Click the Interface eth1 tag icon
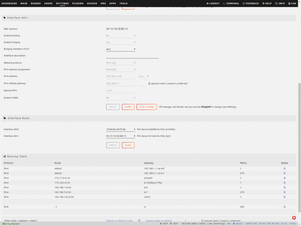Image resolution: width=301 pixels, height=226 pixels. (x=5, y=18)
